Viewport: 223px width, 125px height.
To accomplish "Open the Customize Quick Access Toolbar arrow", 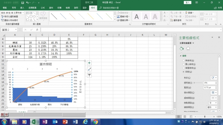I will [x=39, y=2].
